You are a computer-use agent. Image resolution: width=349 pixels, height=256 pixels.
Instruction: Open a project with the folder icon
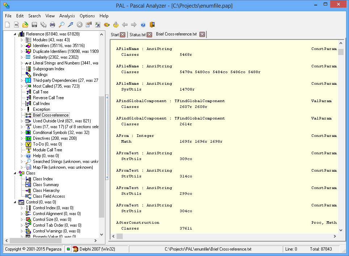(25, 25)
